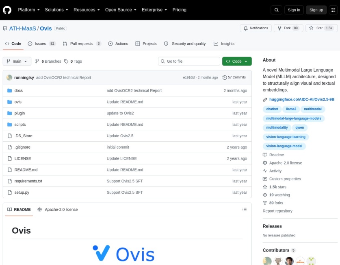Open the main branch selector
Image resolution: width=340 pixels, height=265 pixels.
click(17, 61)
